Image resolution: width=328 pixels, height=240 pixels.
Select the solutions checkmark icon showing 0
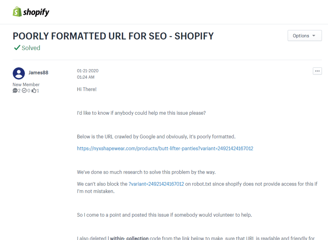(25, 90)
